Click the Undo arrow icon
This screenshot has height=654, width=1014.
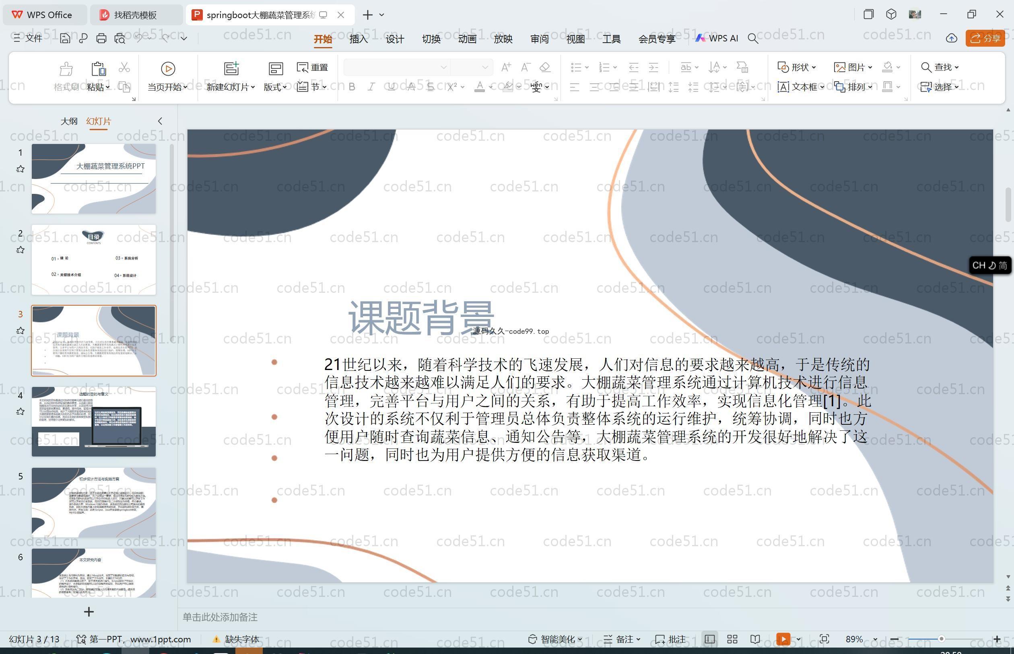(x=139, y=38)
